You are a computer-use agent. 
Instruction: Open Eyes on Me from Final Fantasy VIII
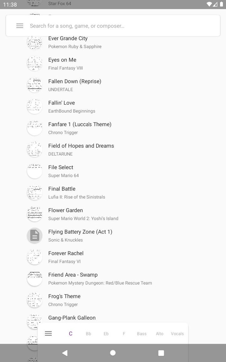click(78, 63)
